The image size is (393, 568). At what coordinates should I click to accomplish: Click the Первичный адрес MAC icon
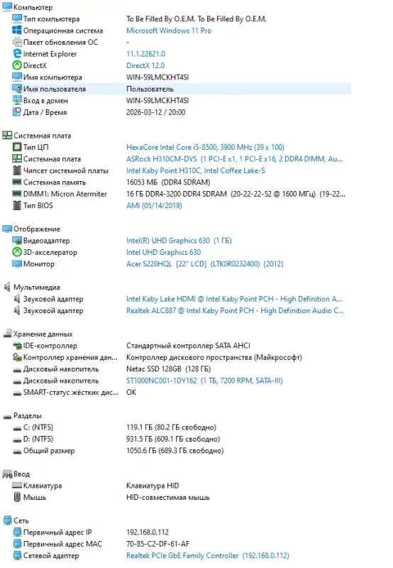[x=16, y=544]
